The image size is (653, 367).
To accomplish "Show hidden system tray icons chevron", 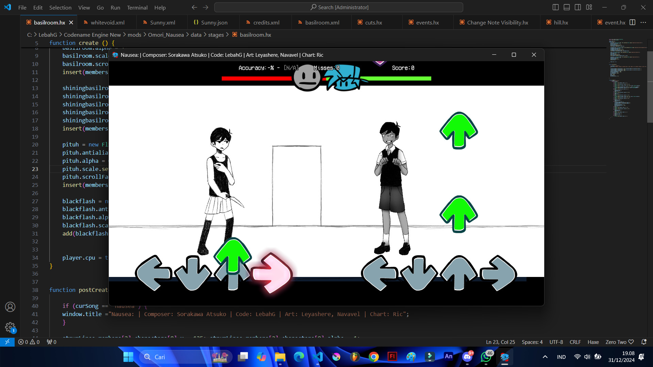I will (545, 357).
